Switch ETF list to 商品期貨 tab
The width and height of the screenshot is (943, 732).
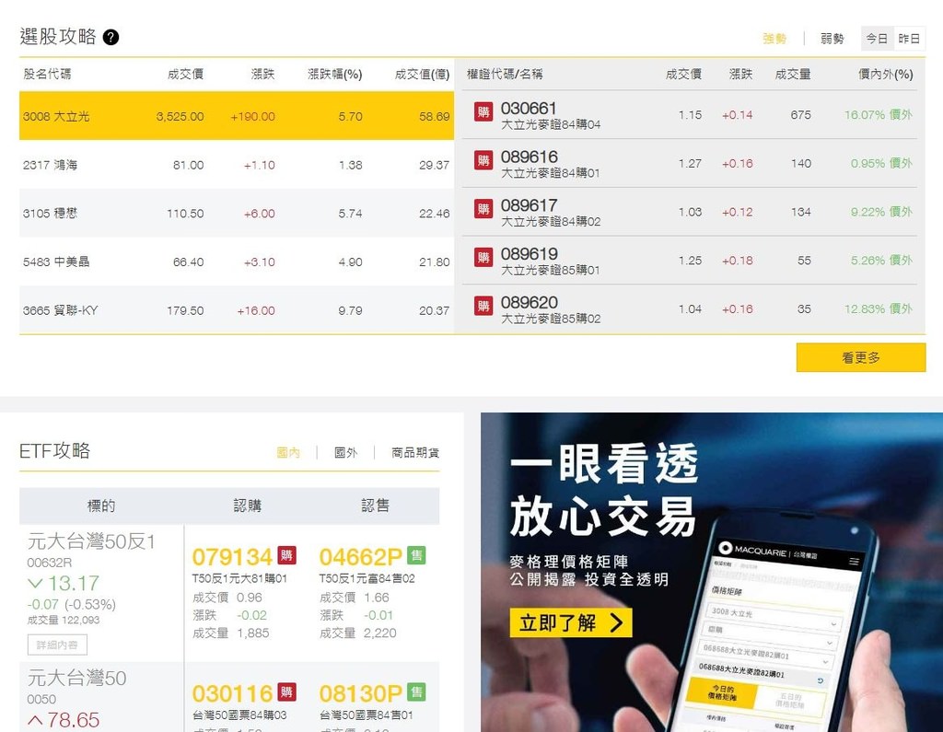click(415, 452)
